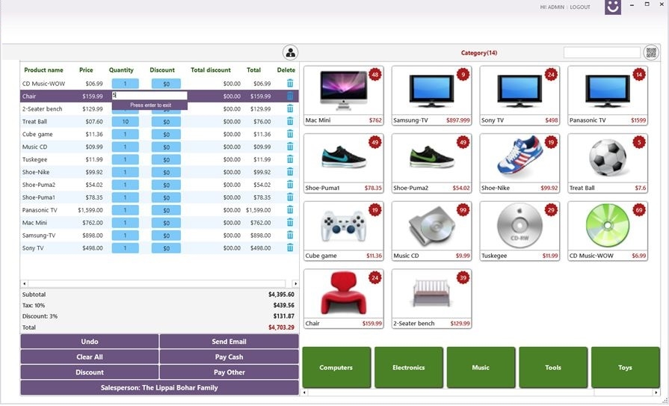Open the Tools category
The image size is (669, 406).
click(x=553, y=367)
